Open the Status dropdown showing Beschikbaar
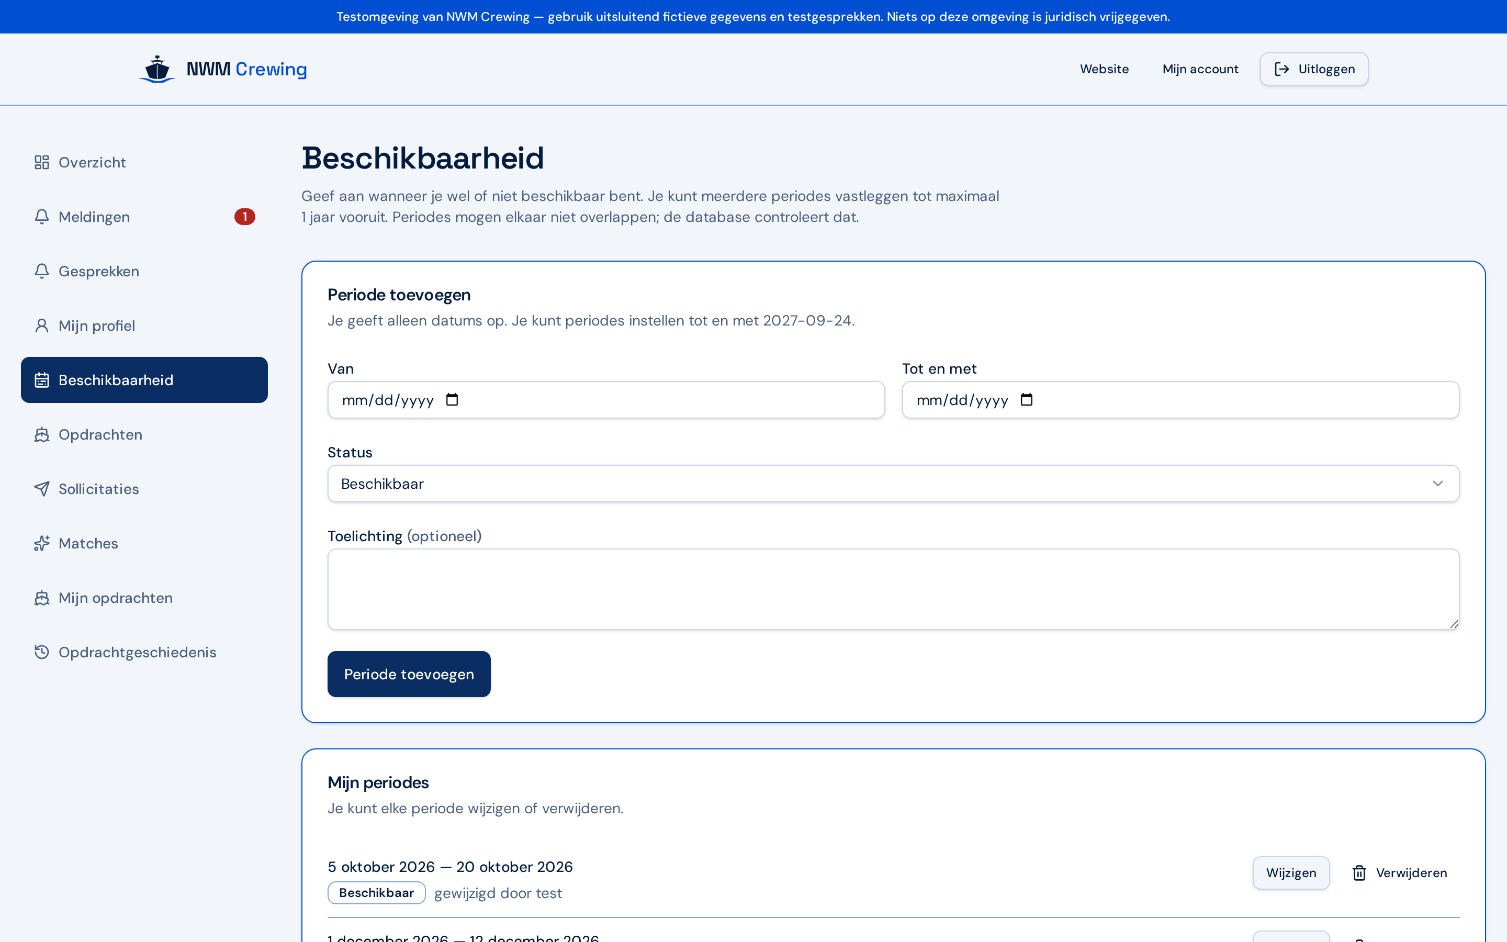1507x942 pixels. (893, 484)
